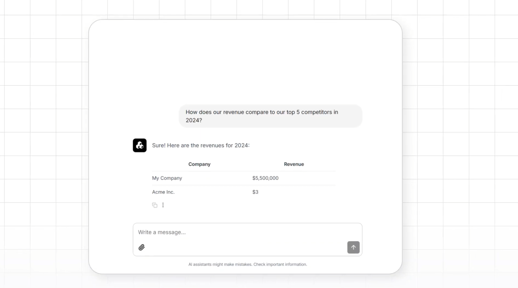Focus the 'Write a message...' input field
This screenshot has height=288, width=518.
241,232
